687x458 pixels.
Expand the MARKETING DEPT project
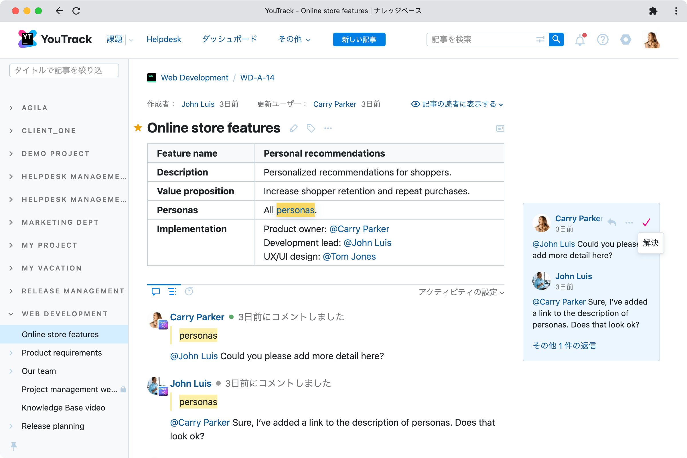click(x=11, y=222)
